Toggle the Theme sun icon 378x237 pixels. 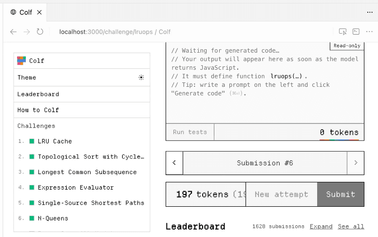click(x=141, y=78)
